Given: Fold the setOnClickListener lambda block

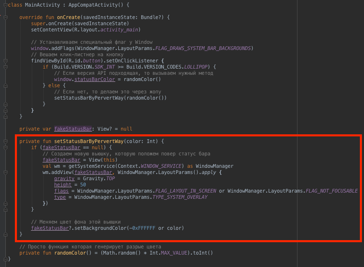Looking at the screenshot, I should tap(5, 61).
